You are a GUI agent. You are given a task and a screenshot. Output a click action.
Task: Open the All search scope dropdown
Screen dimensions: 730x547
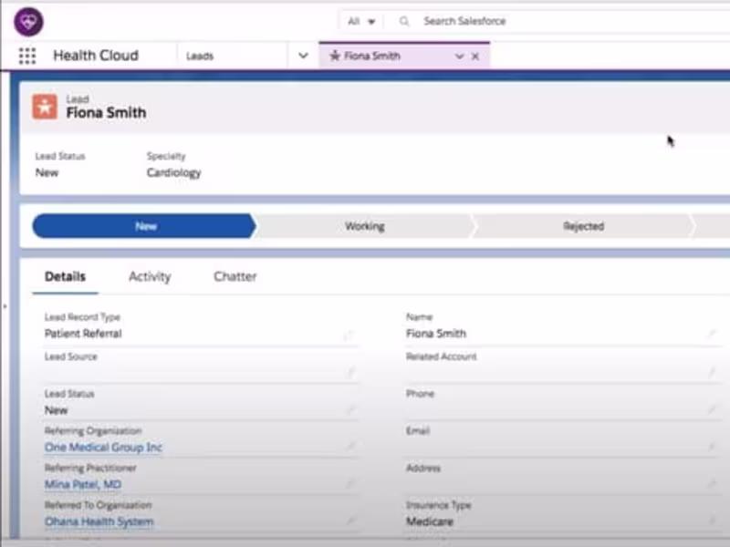361,21
